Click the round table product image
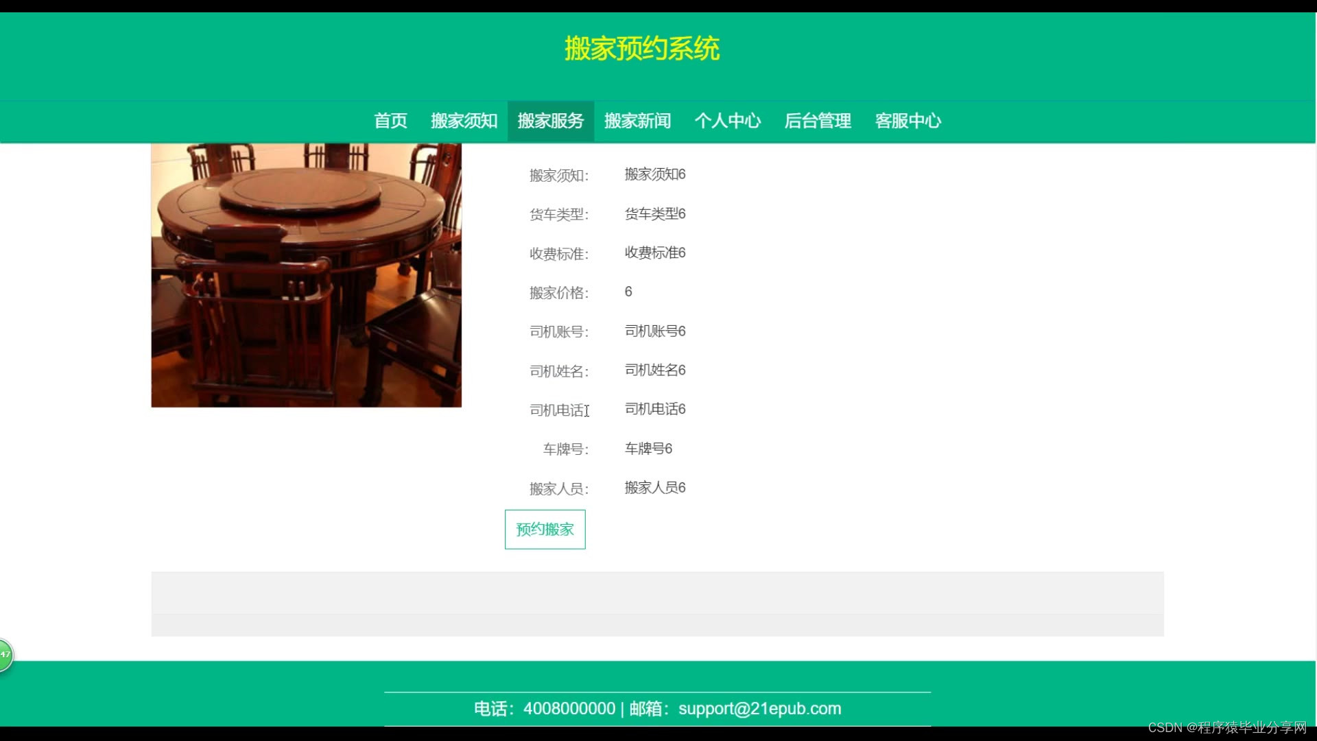 [x=306, y=274]
